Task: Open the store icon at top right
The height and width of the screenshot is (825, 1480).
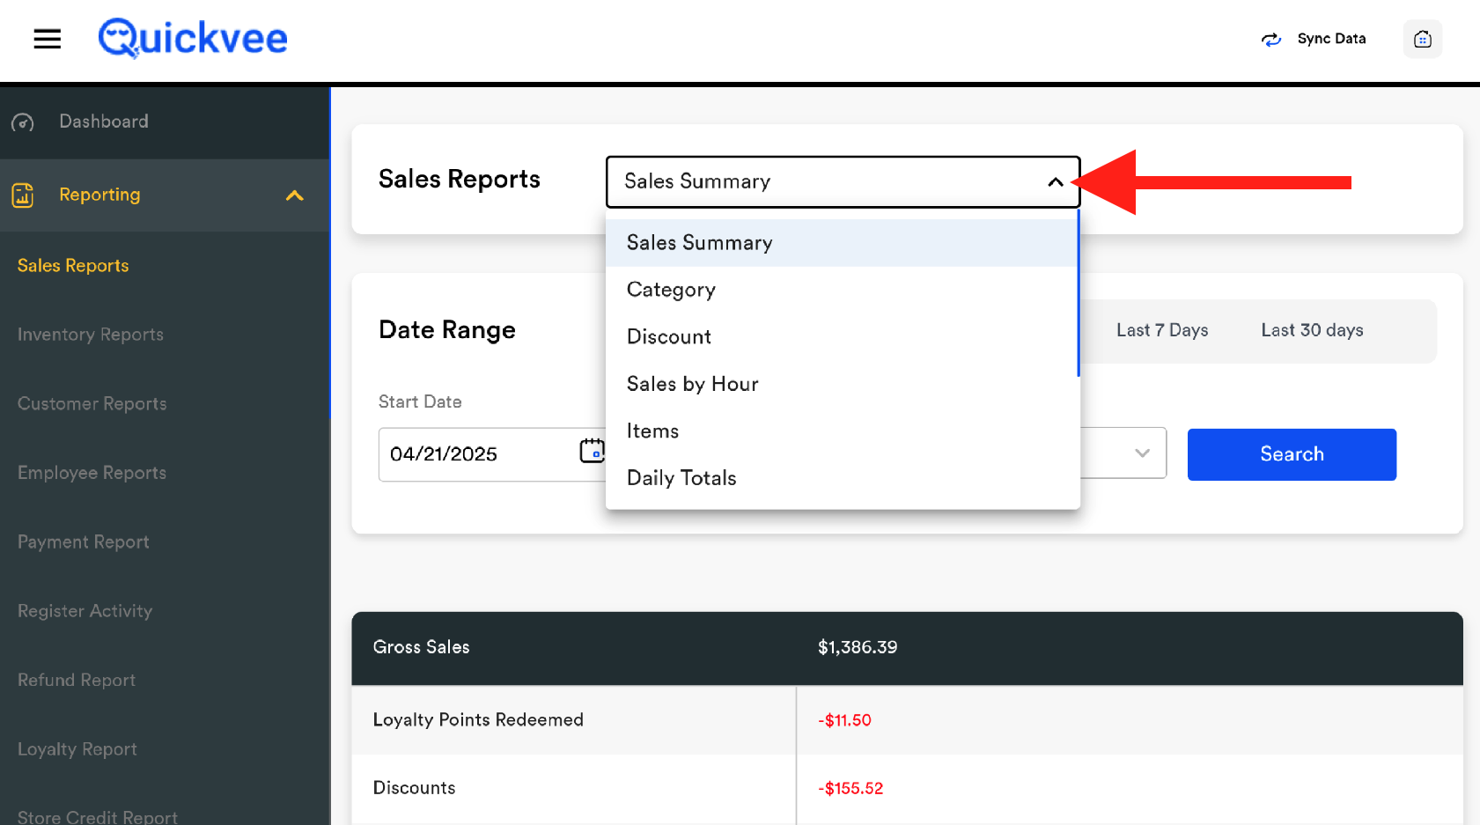Action: click(x=1422, y=39)
